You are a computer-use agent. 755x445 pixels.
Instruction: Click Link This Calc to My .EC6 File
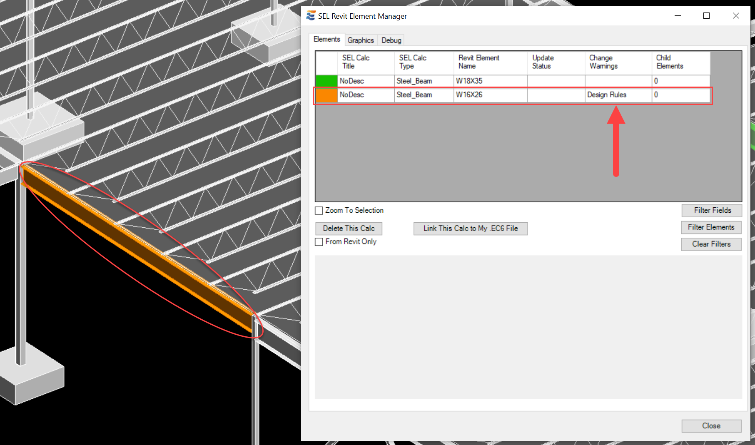(x=471, y=229)
